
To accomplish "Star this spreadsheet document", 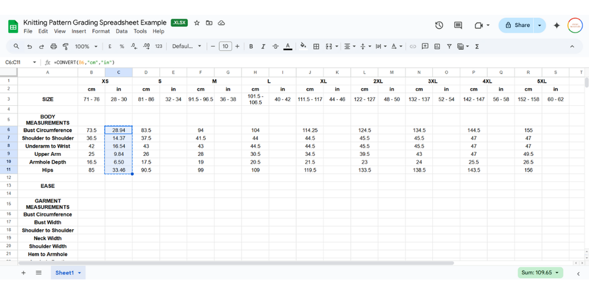I will click(x=197, y=23).
